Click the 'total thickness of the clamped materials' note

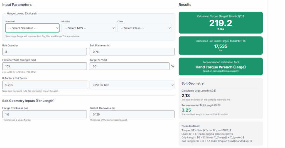206,100
